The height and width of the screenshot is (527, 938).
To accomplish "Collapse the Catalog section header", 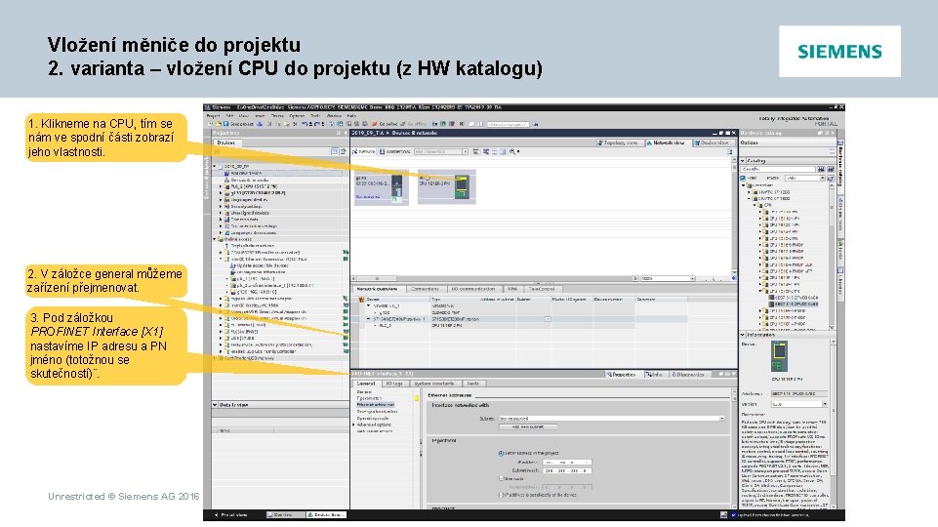I will [743, 161].
